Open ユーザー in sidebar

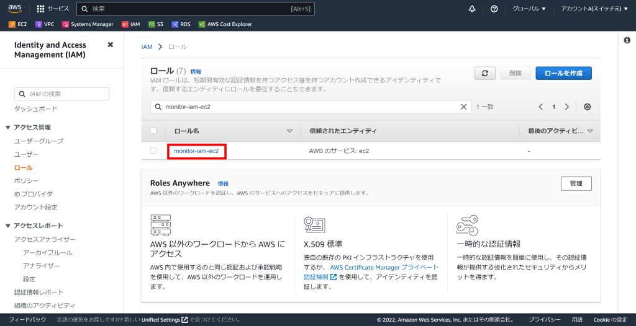point(26,154)
